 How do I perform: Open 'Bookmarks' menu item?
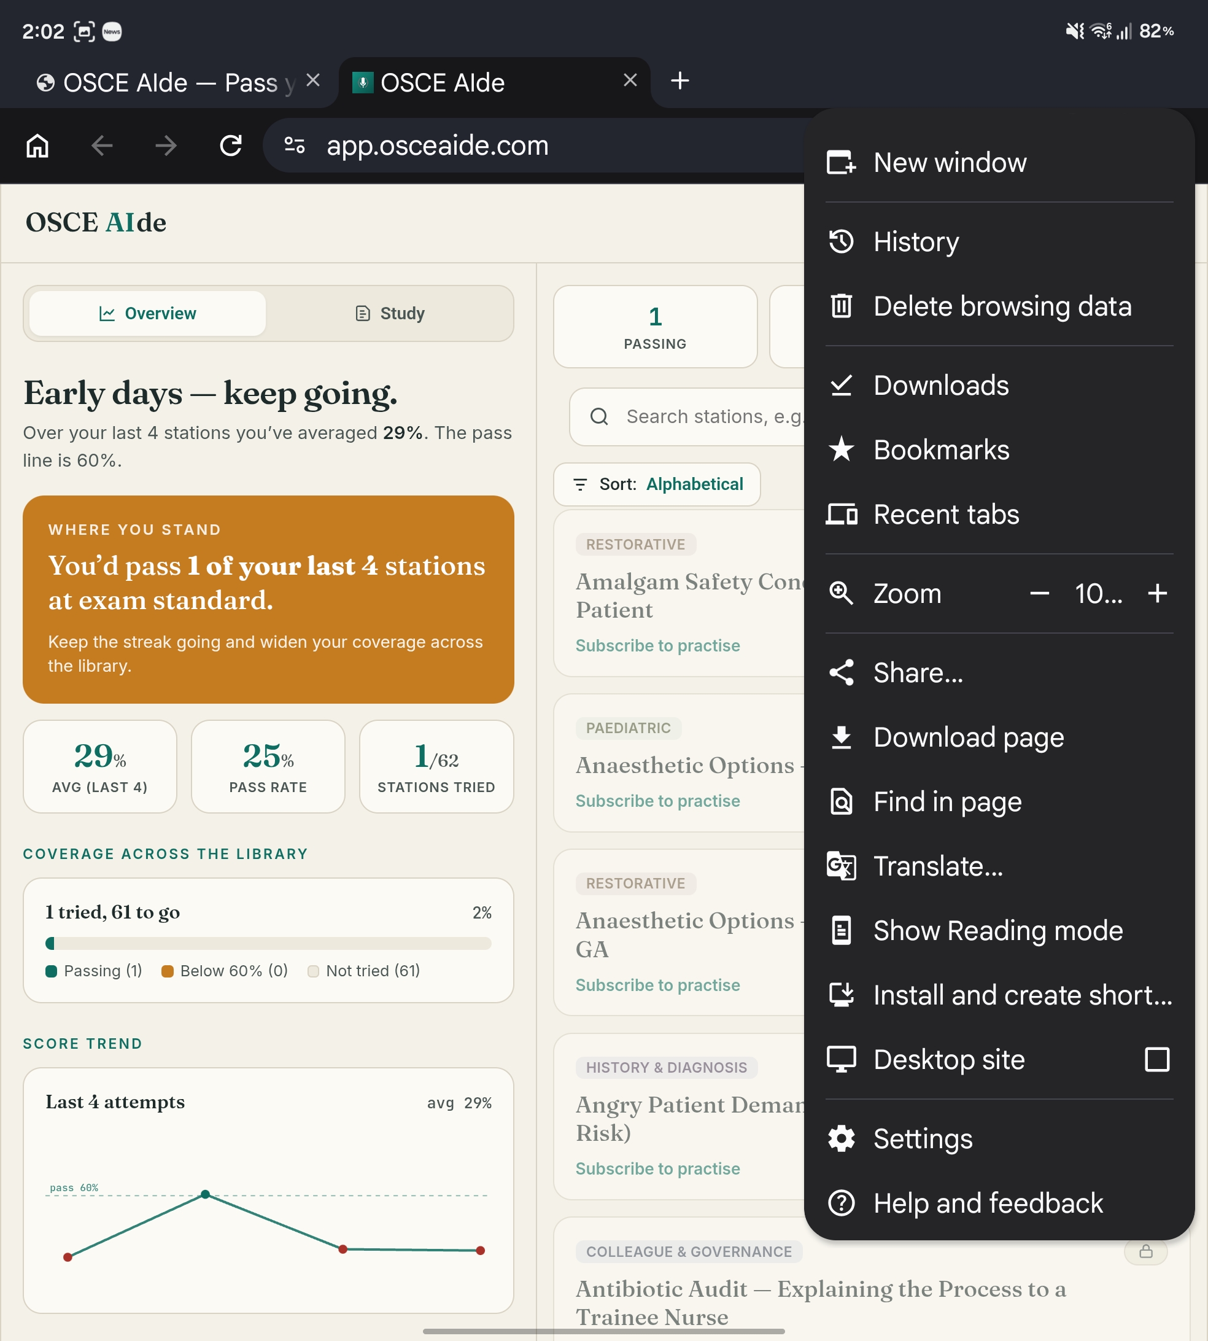tap(999, 449)
